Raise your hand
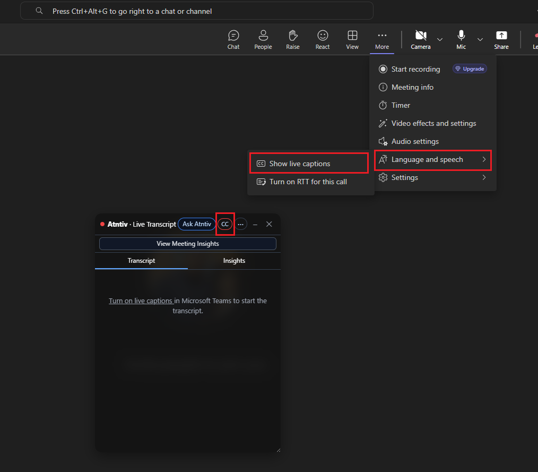 click(x=292, y=39)
